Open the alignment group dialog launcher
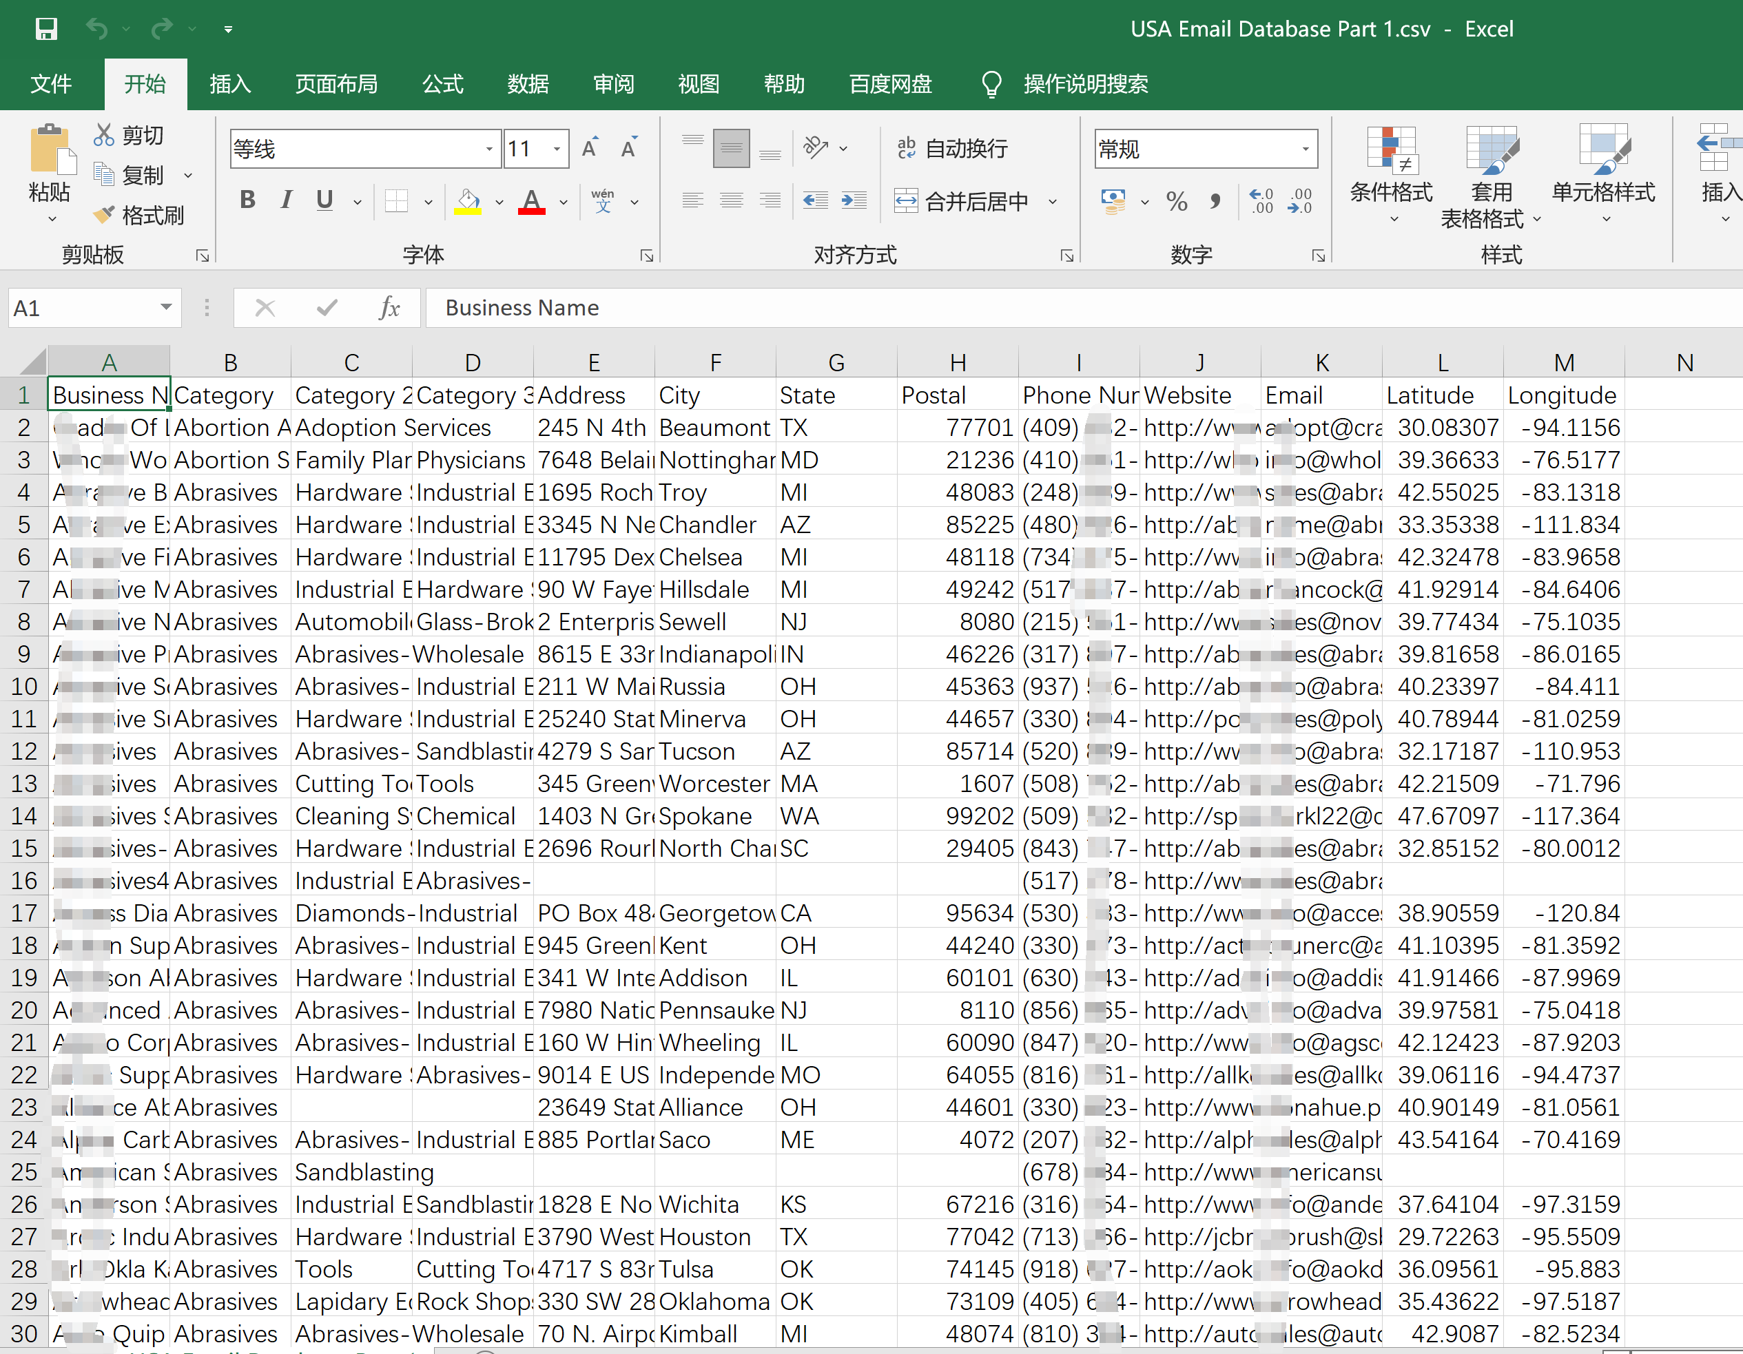 (1067, 256)
